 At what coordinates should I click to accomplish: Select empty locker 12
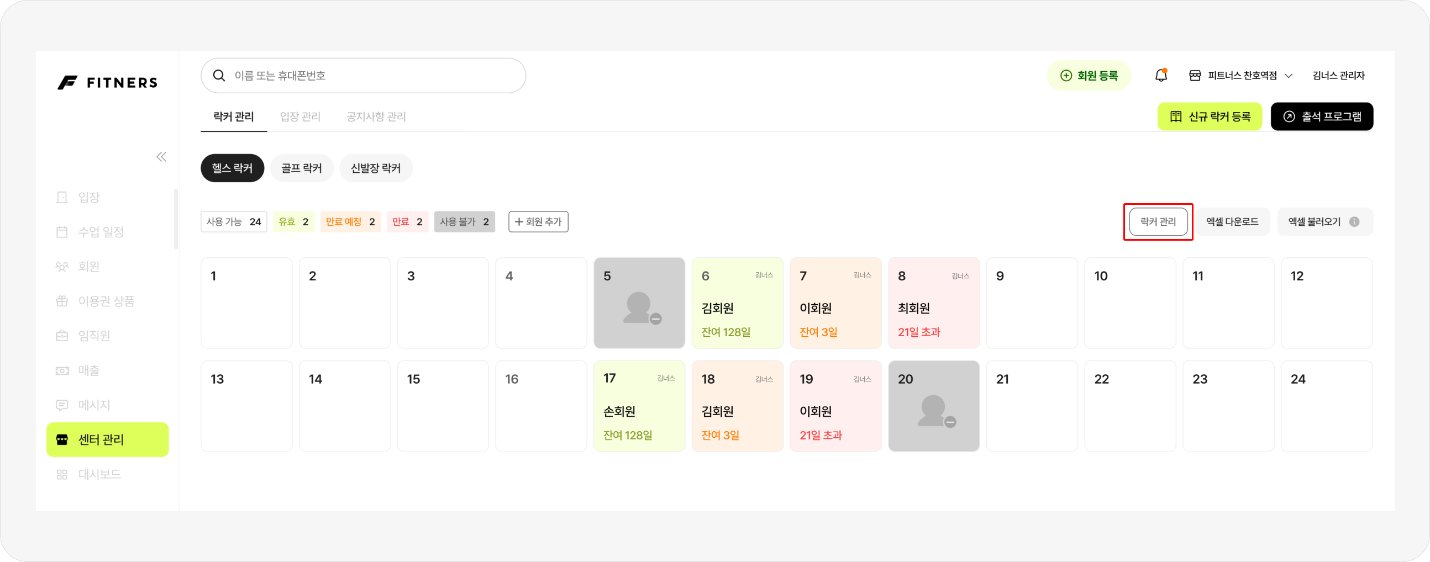1327,303
